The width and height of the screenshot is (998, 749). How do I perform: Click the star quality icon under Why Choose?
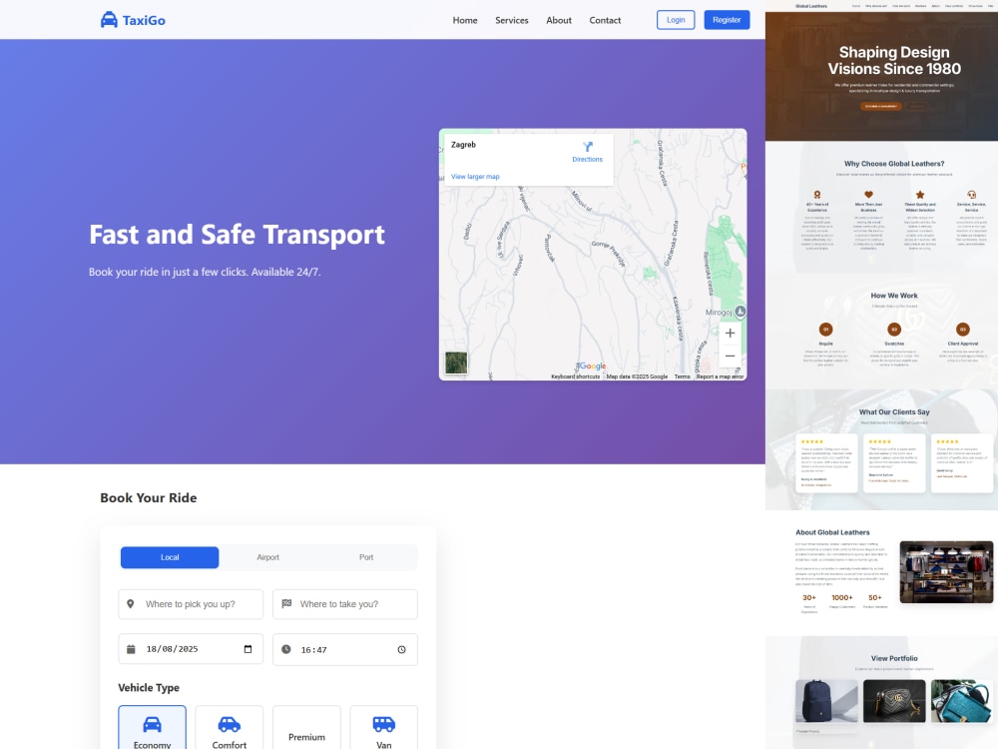pyautogui.click(x=920, y=195)
